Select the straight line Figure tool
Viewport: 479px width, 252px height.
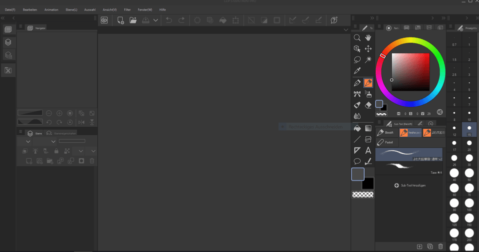pyautogui.click(x=357, y=139)
